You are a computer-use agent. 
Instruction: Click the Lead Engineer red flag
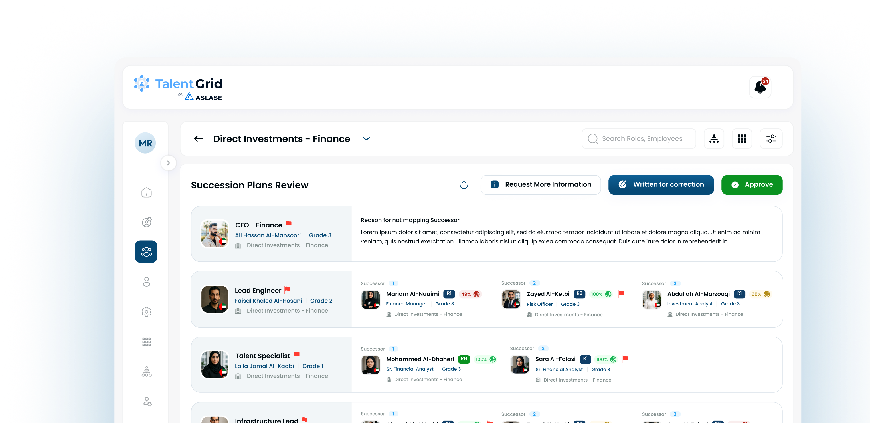pyautogui.click(x=288, y=290)
